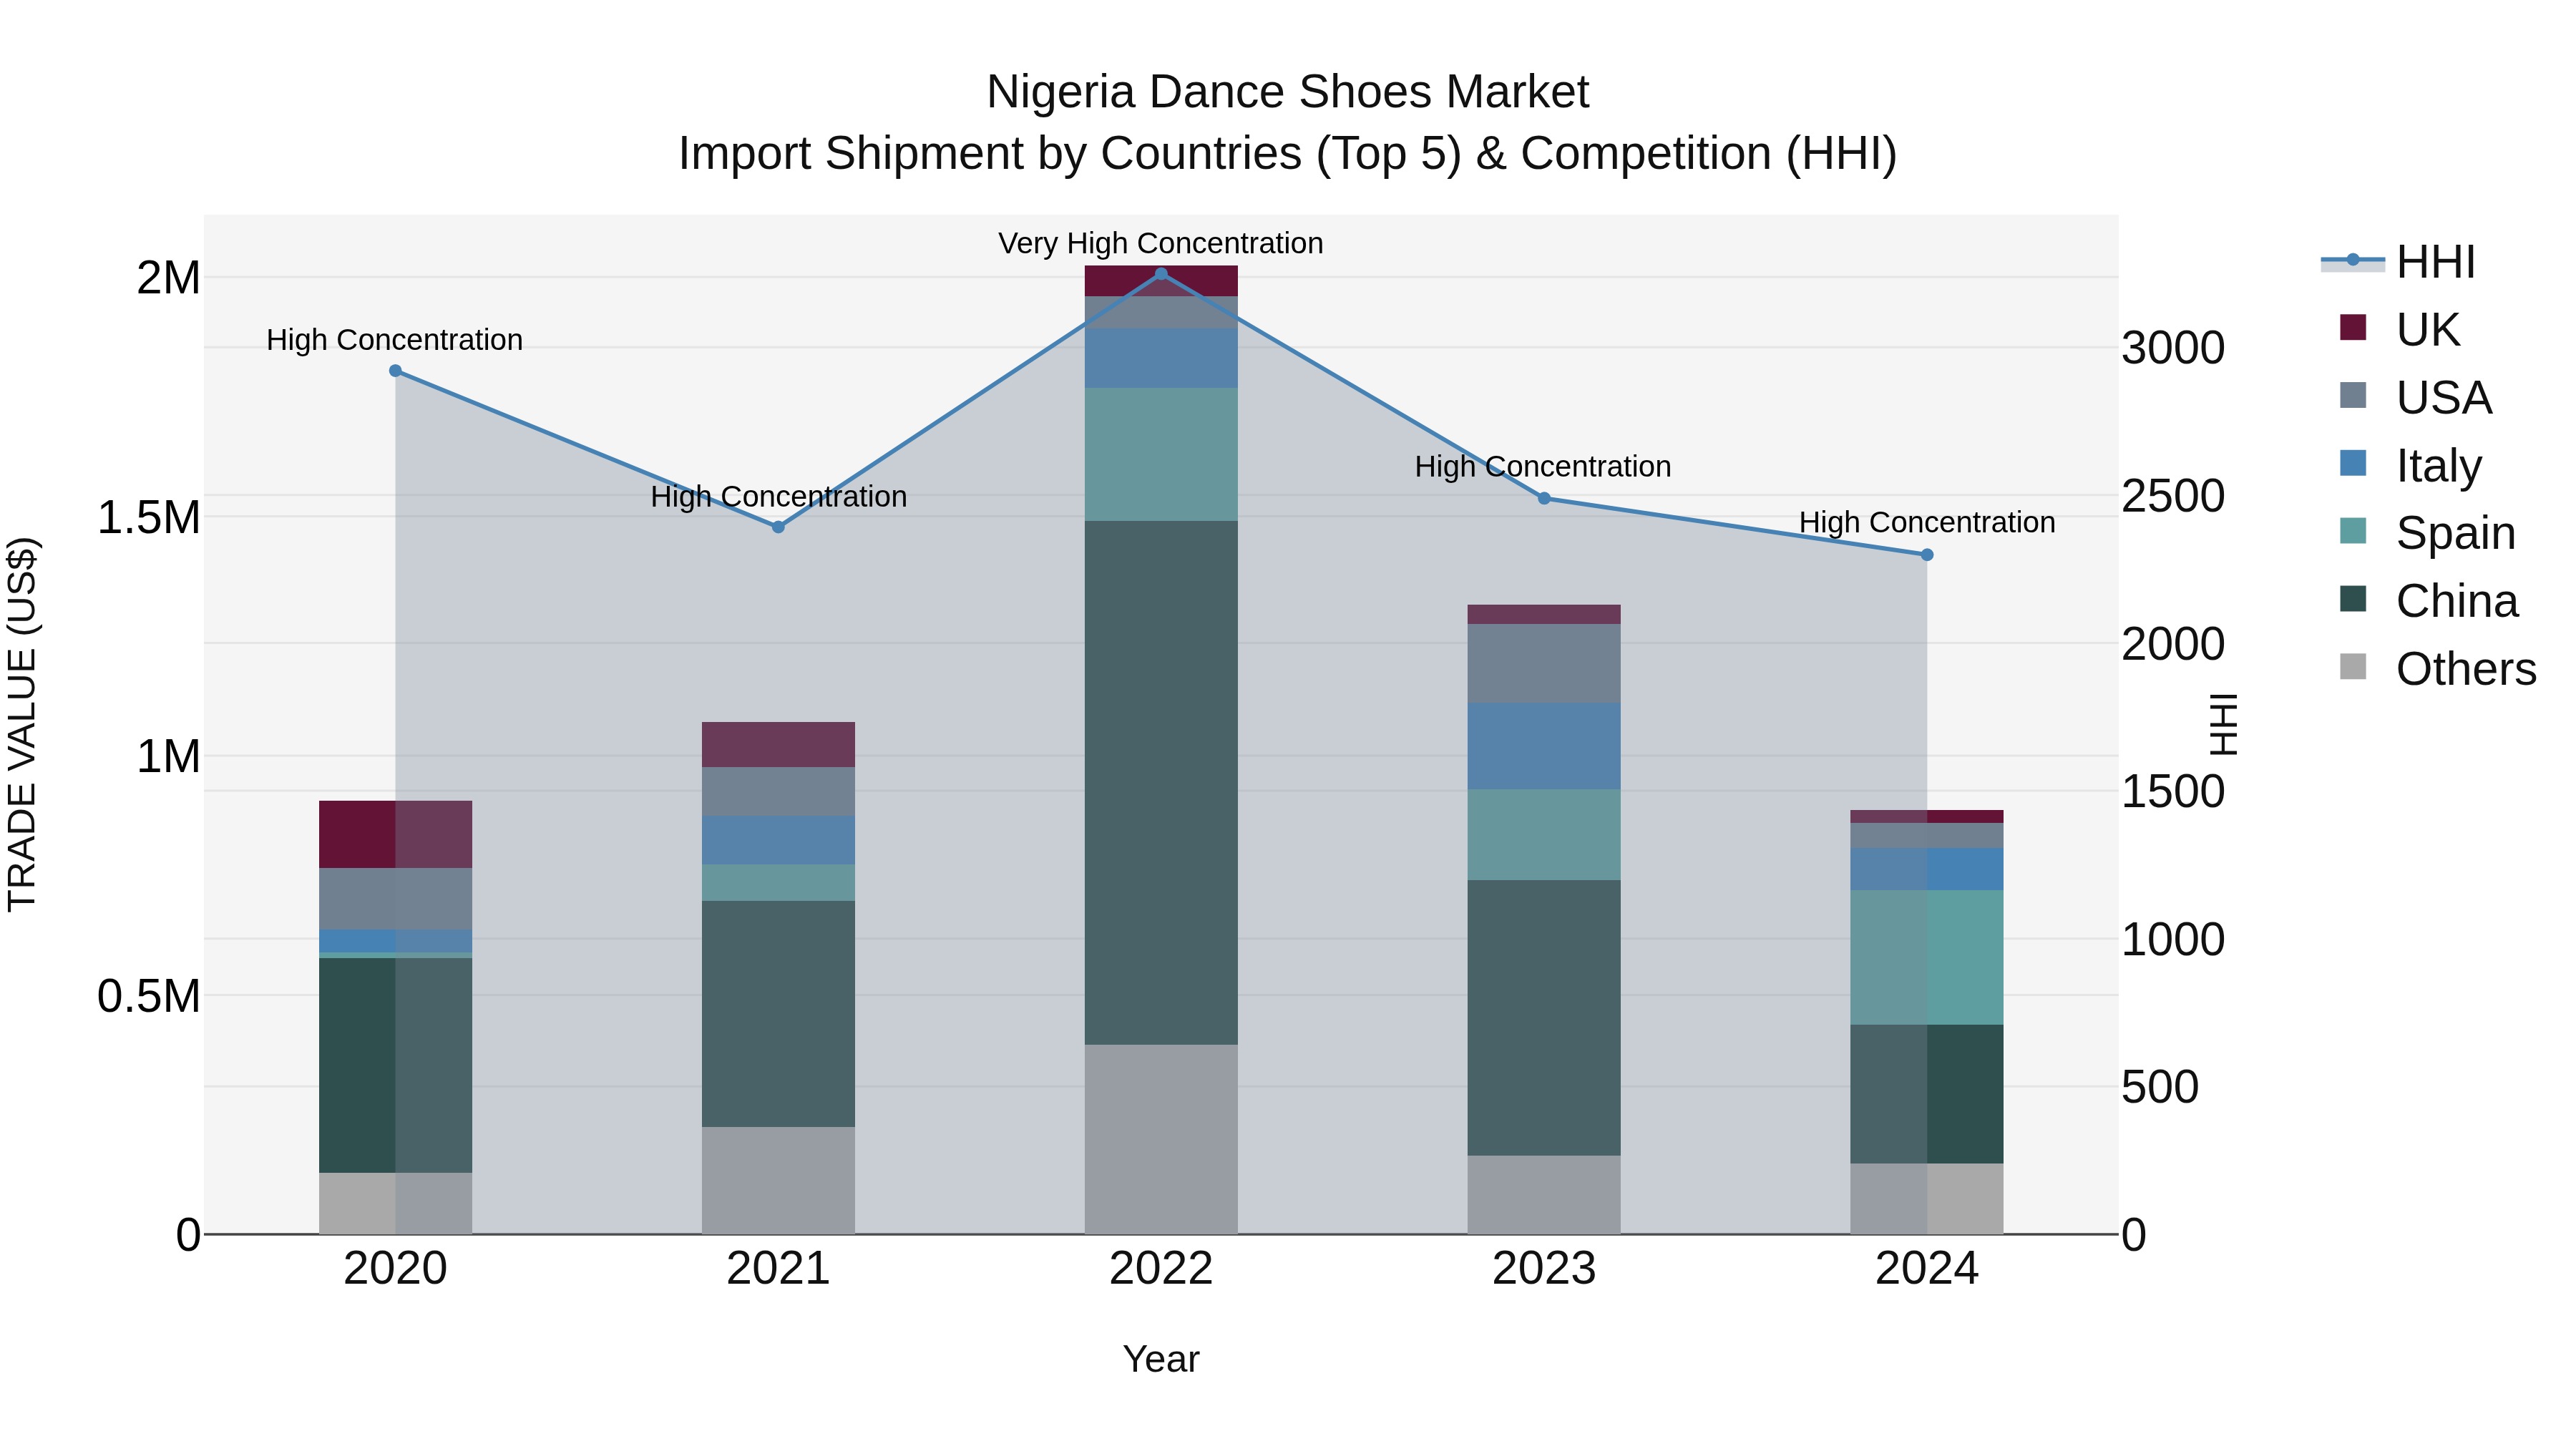Viewport: 2576px width, 1449px height.
Task: Click the 'TRADE VALUE (US$)' axis title
Action: coord(22,724)
